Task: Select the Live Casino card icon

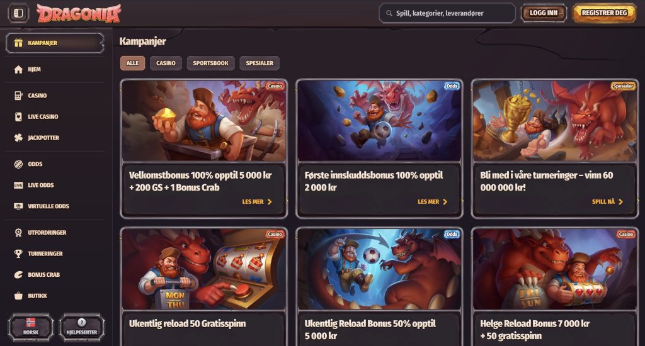Action: click(x=18, y=117)
